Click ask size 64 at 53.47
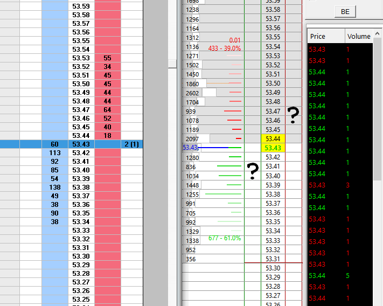383x306 pixels. (x=108, y=110)
